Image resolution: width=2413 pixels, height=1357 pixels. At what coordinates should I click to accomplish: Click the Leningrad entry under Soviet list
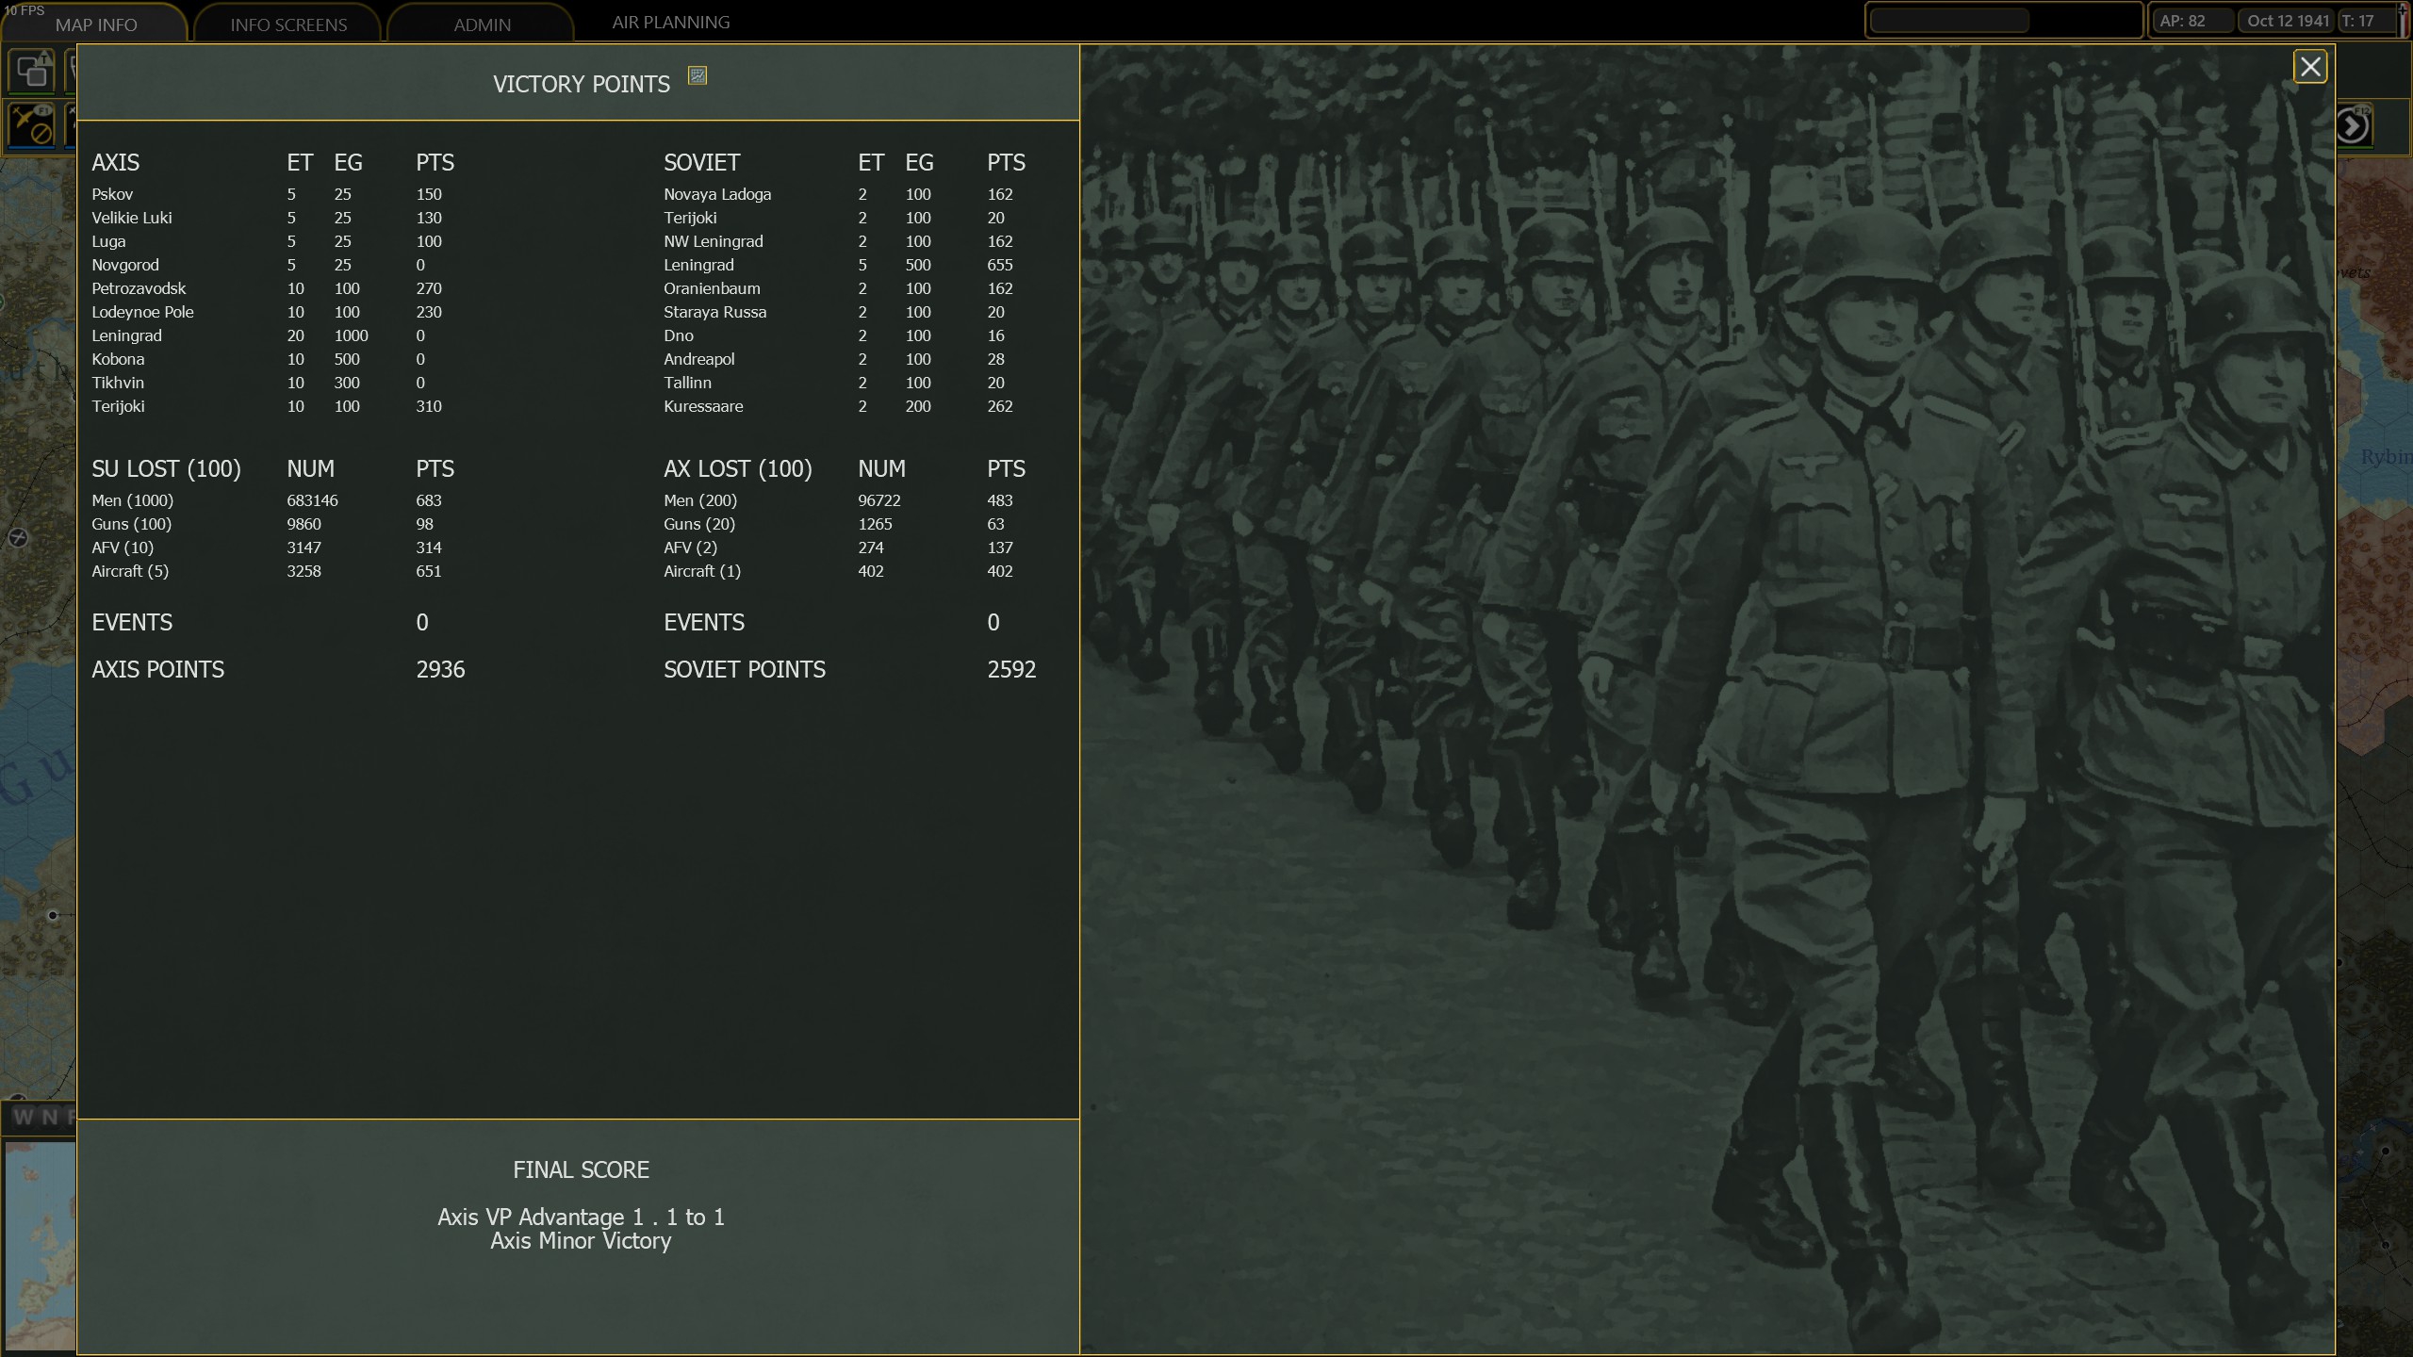point(698,265)
